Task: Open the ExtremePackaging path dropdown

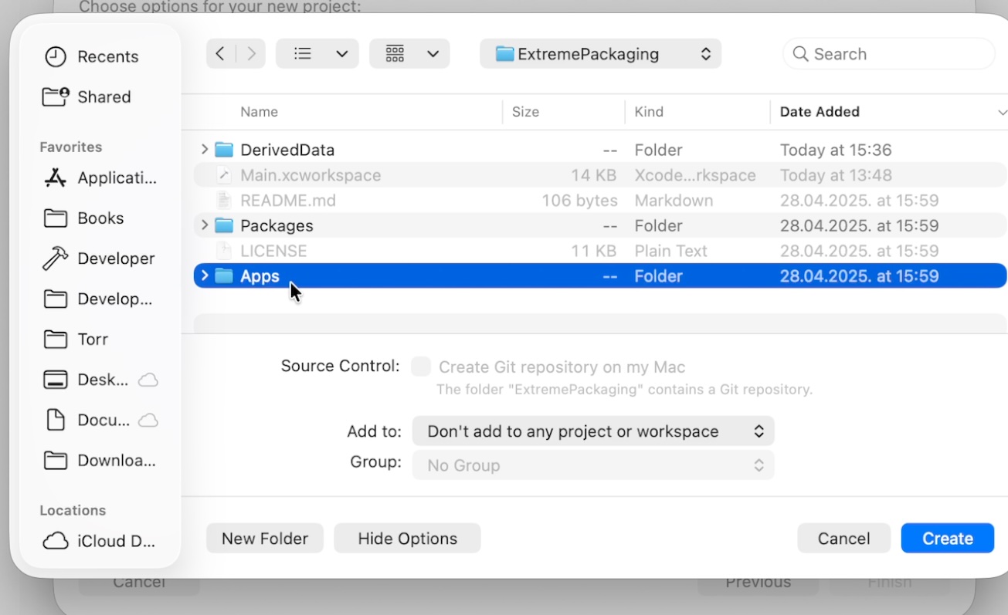Action: [600, 54]
